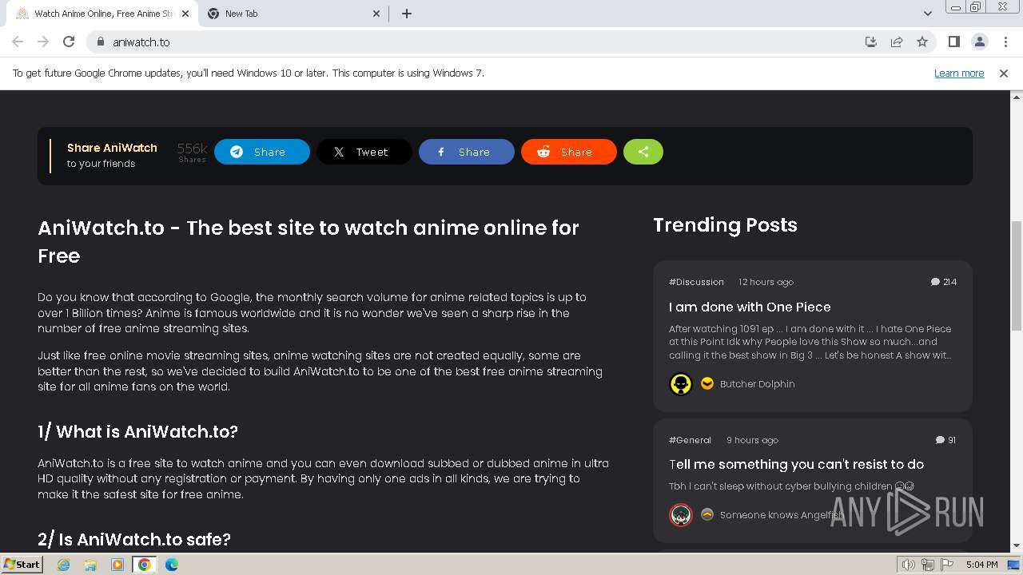
Task: View 214 comments on One Piece post
Action: pos(944,282)
